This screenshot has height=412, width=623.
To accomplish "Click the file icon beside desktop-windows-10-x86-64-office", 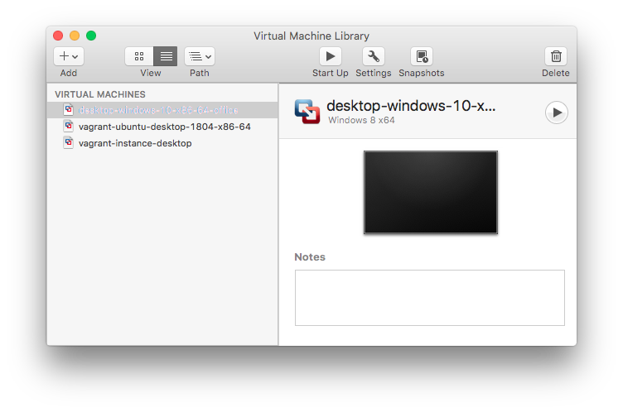I will point(69,109).
